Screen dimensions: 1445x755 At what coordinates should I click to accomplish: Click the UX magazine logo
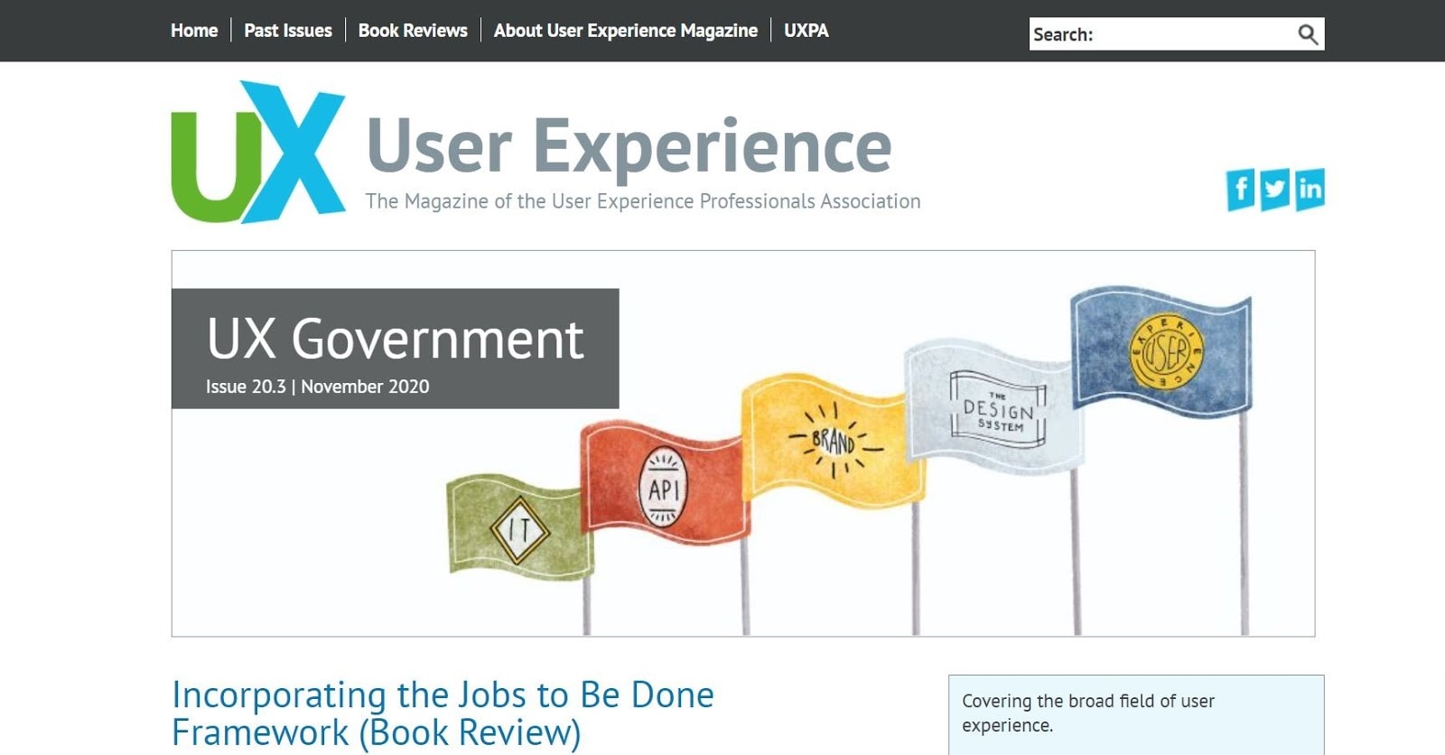(x=258, y=153)
